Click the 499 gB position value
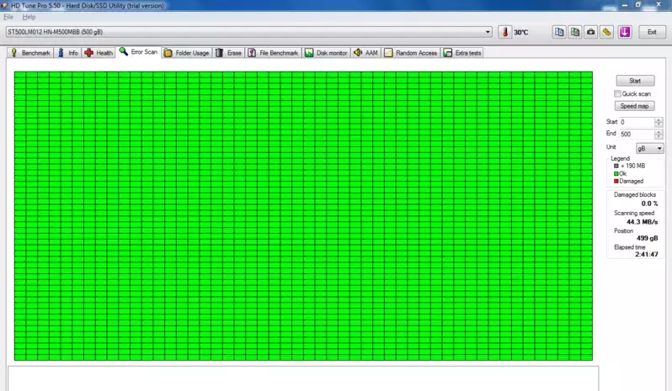The height and width of the screenshot is (391, 672). [647, 238]
